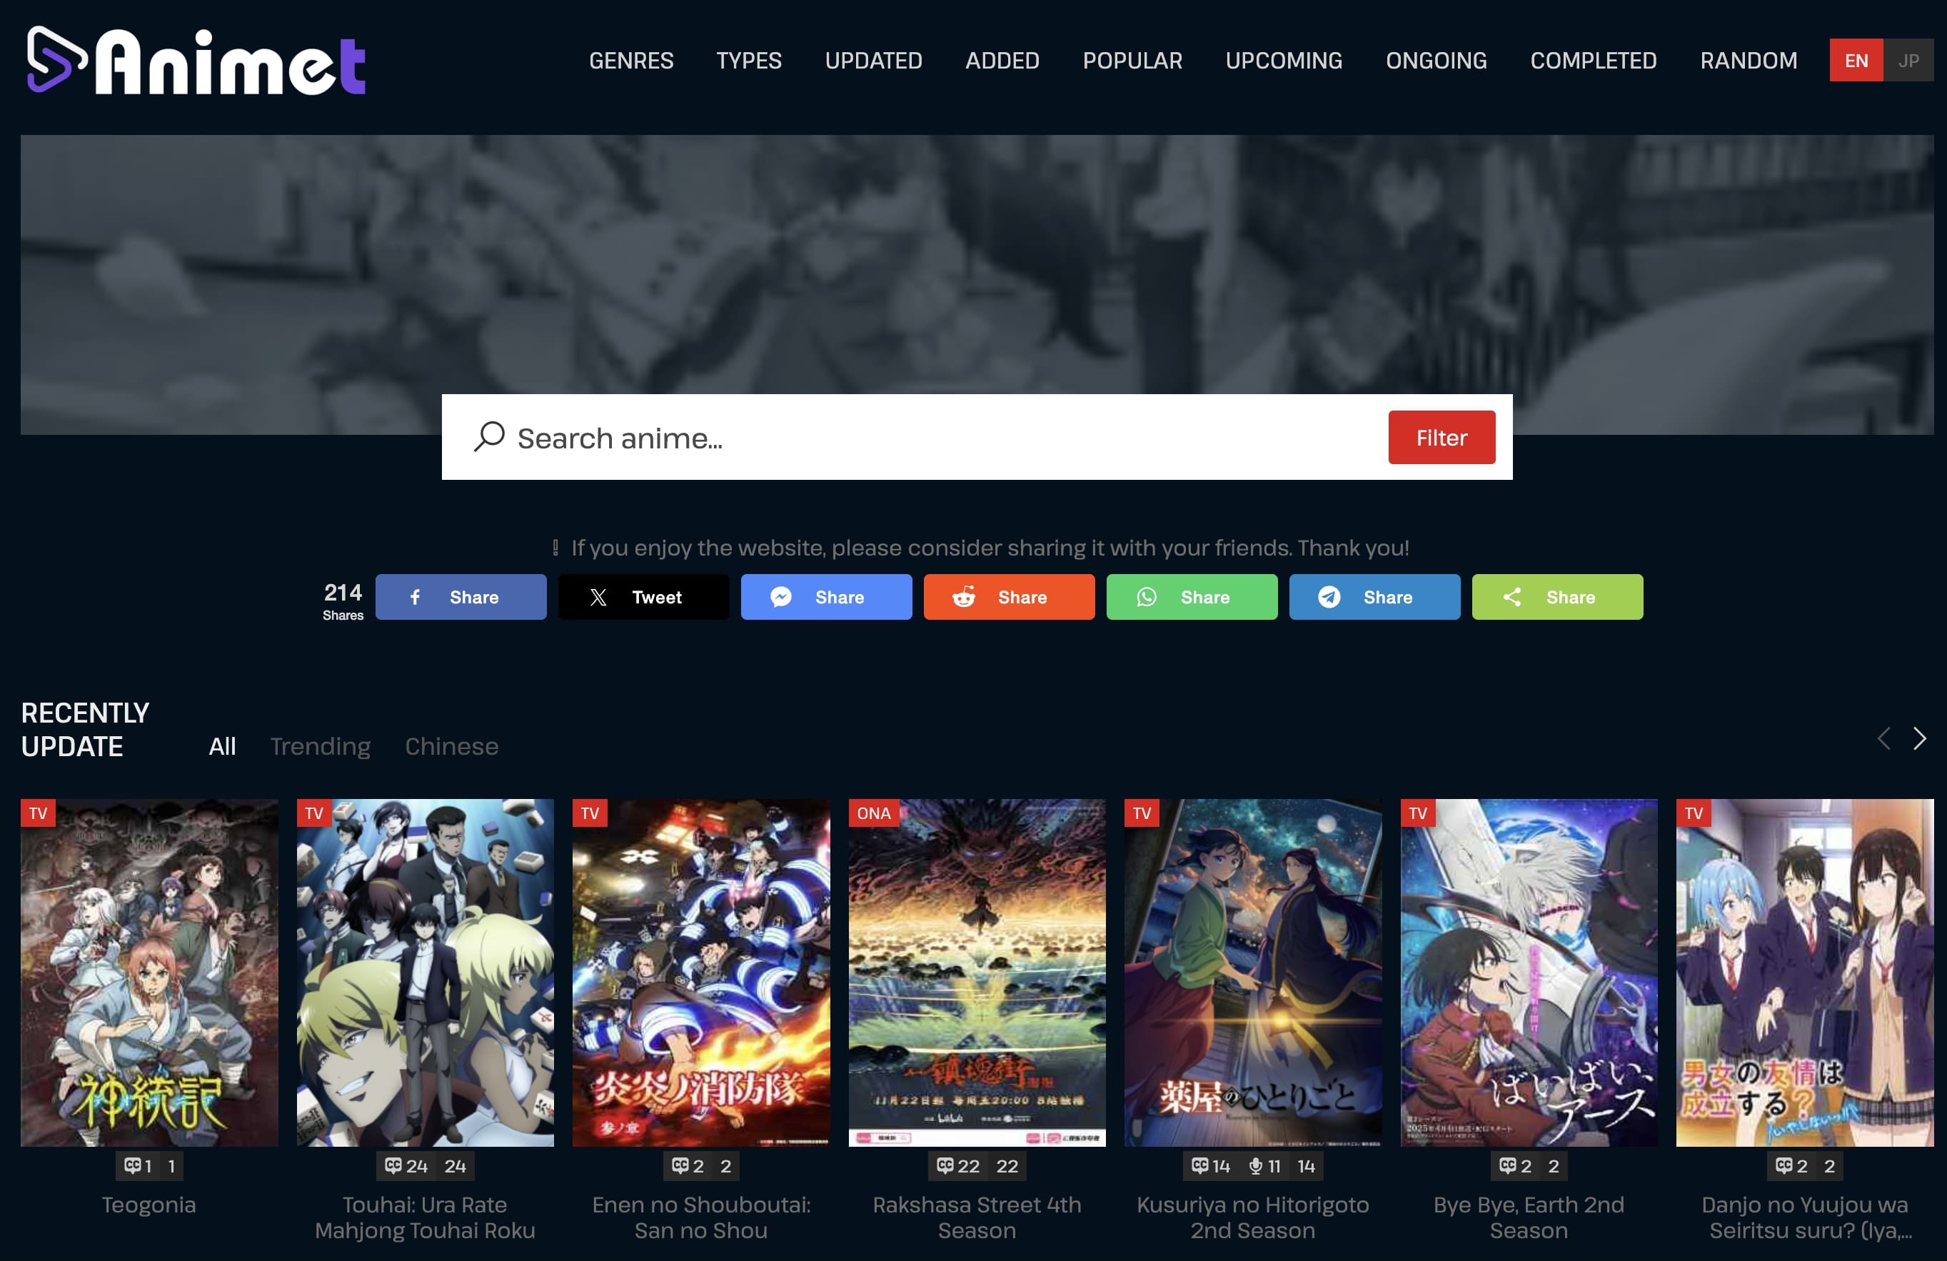Click subtitle count 24 under Touhai
This screenshot has height=1261, width=1947.
[x=406, y=1166]
